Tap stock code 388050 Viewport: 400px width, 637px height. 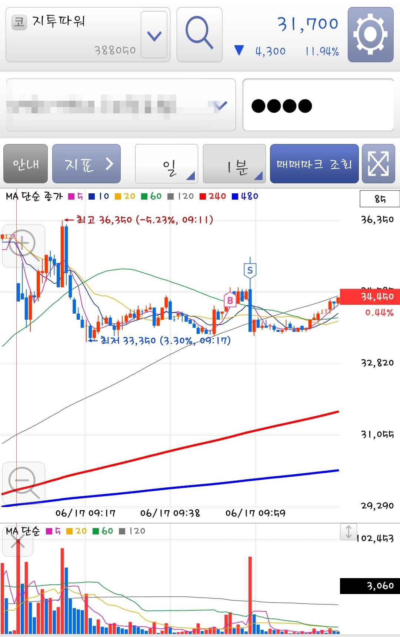(x=115, y=50)
